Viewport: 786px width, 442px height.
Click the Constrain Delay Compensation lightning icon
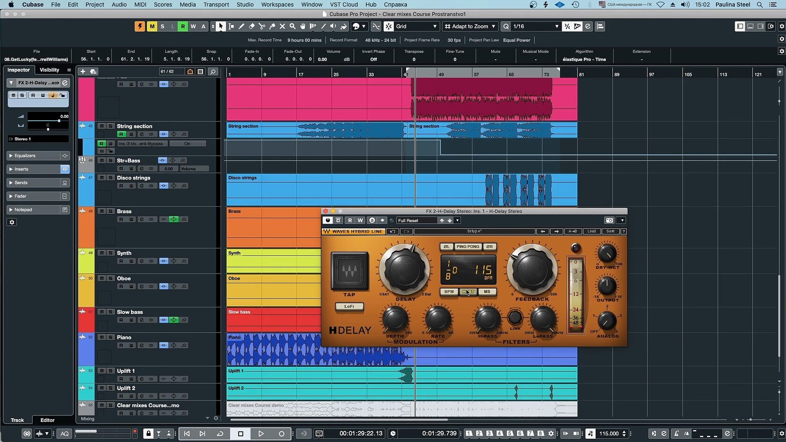pos(140,27)
